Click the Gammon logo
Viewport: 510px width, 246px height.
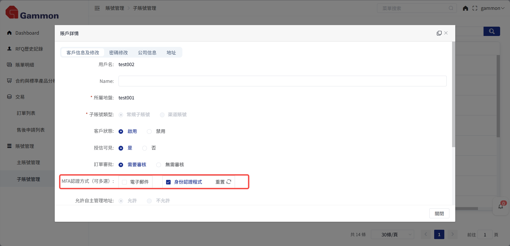(32, 13)
